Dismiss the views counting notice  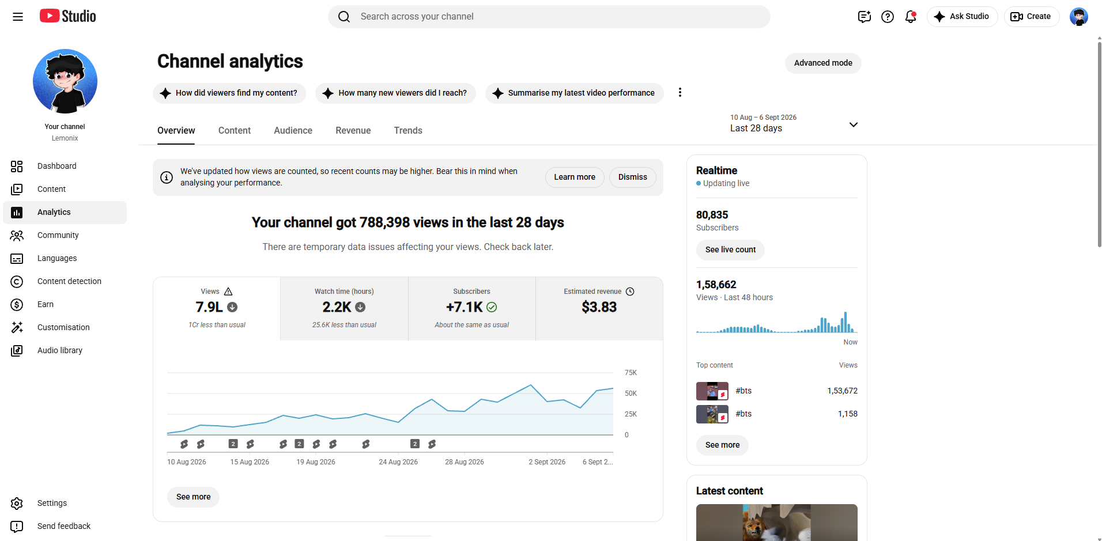pyautogui.click(x=633, y=177)
